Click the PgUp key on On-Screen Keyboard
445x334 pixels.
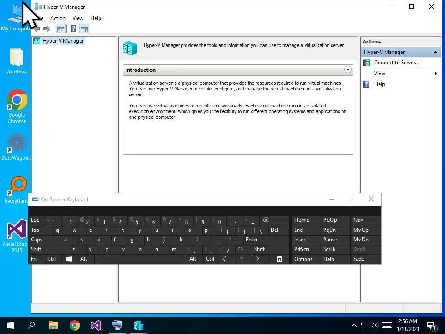[335, 220]
